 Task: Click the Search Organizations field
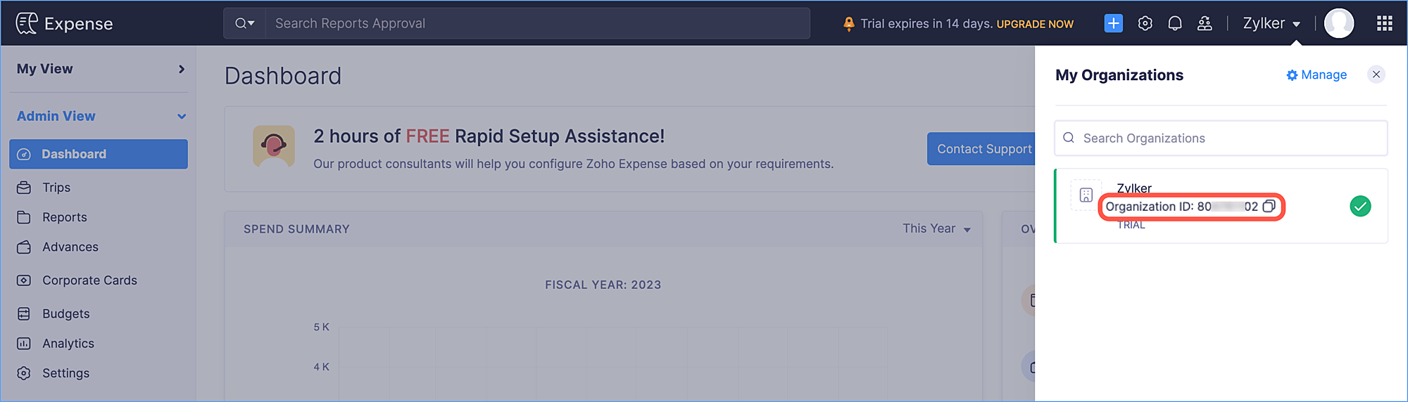pos(1221,138)
